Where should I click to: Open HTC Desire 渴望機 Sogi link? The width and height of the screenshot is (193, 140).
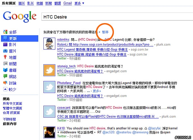pos(92,54)
